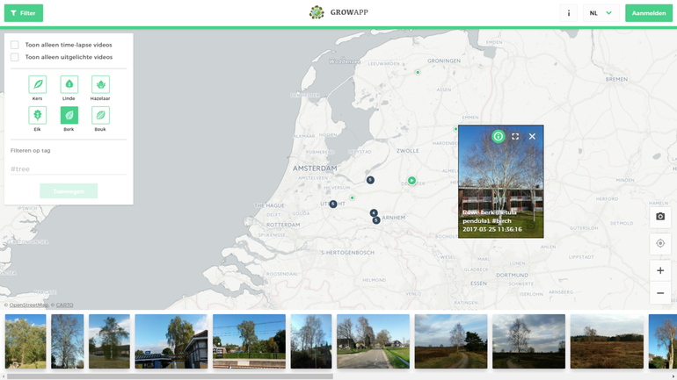Image resolution: width=677 pixels, height=380 pixels.
Task: Enable 'Toon alleen time-lapse videos' checkbox
Action: tap(15, 45)
